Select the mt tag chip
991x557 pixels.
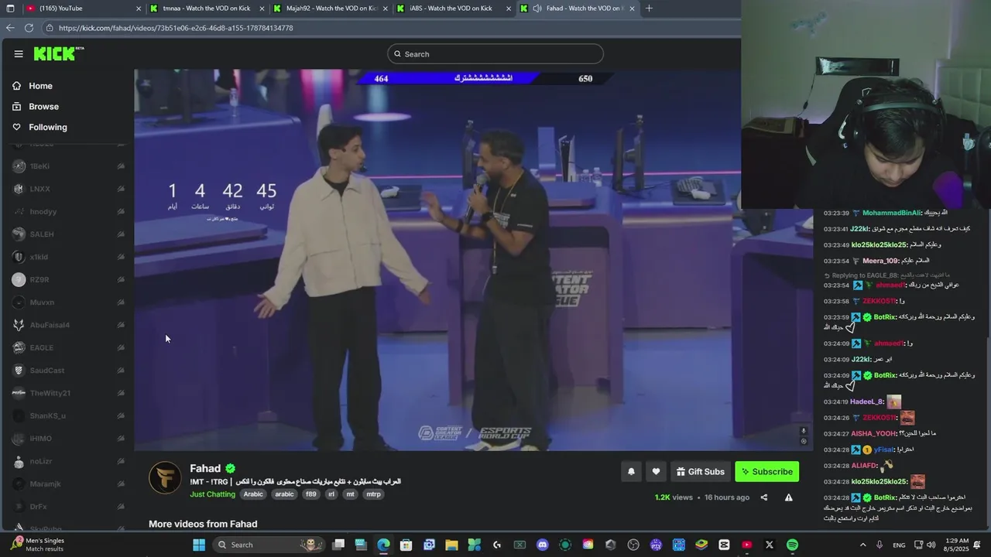pyautogui.click(x=351, y=494)
